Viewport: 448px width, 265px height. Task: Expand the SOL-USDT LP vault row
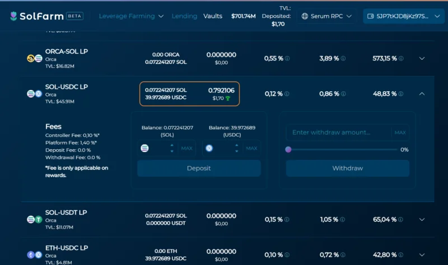pyautogui.click(x=422, y=220)
